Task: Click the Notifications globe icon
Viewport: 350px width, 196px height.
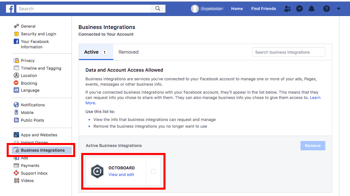Action: coord(16,105)
